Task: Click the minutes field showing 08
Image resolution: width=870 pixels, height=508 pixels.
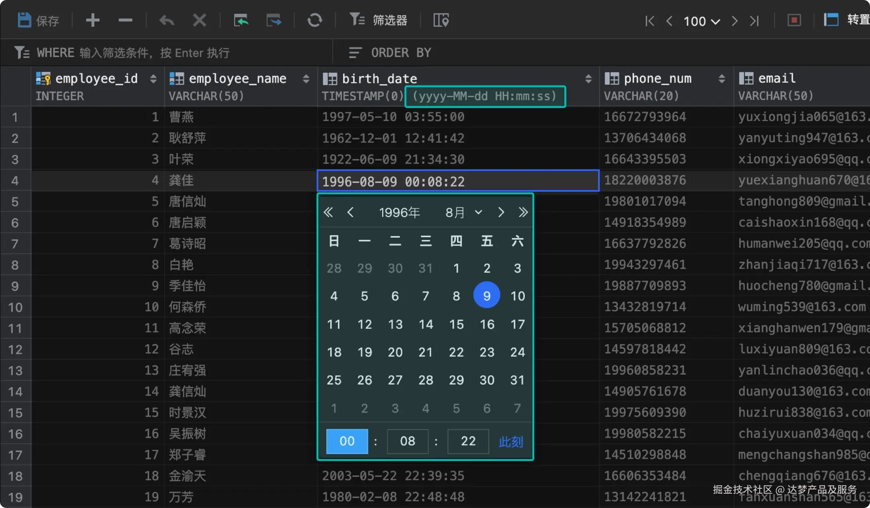Action: point(407,441)
